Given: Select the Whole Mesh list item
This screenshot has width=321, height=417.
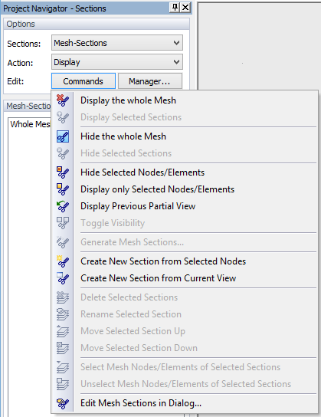Looking at the screenshot, I should [30, 124].
